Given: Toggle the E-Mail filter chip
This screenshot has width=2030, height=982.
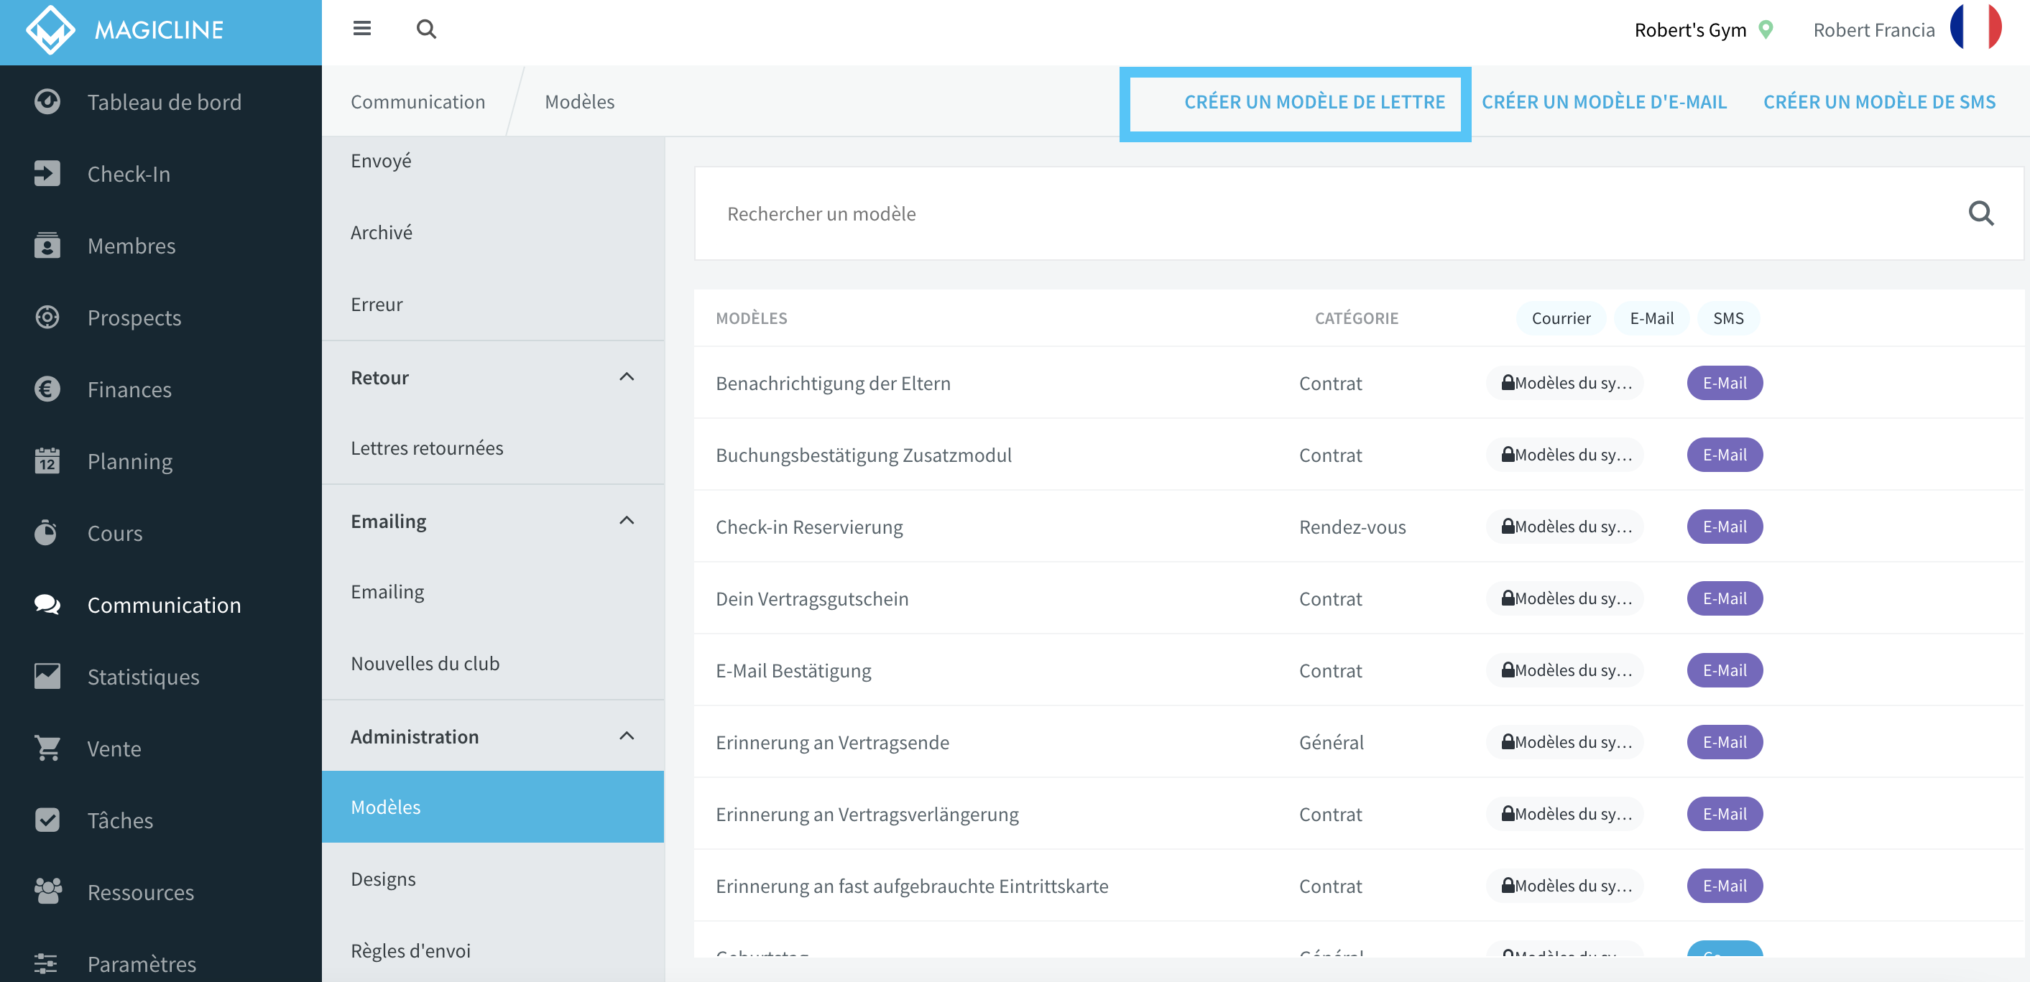Looking at the screenshot, I should pos(1651,318).
